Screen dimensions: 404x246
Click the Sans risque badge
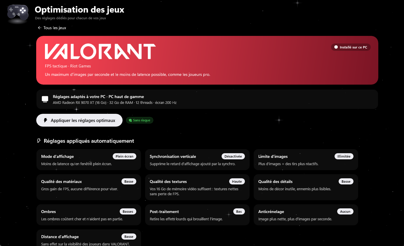click(140, 120)
